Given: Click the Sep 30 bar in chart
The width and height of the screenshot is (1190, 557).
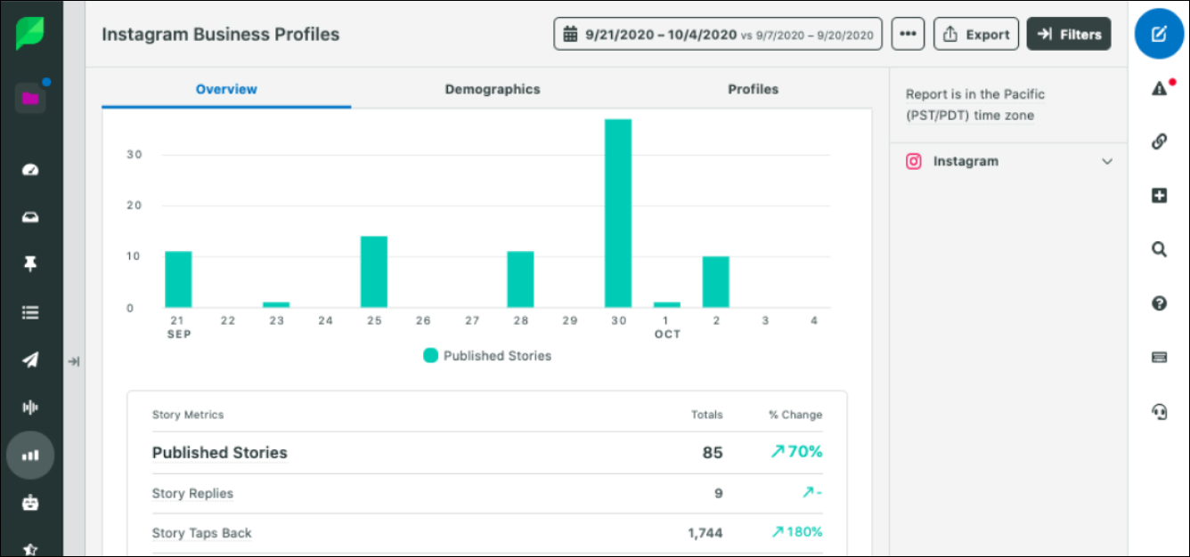Looking at the screenshot, I should (618, 214).
